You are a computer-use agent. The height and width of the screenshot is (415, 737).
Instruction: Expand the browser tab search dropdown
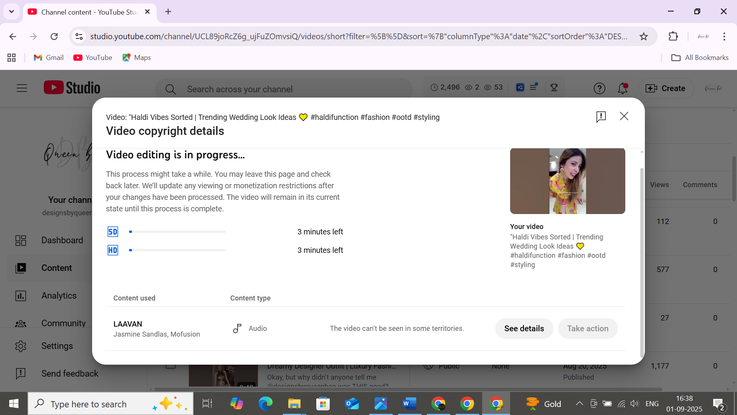coord(12,12)
